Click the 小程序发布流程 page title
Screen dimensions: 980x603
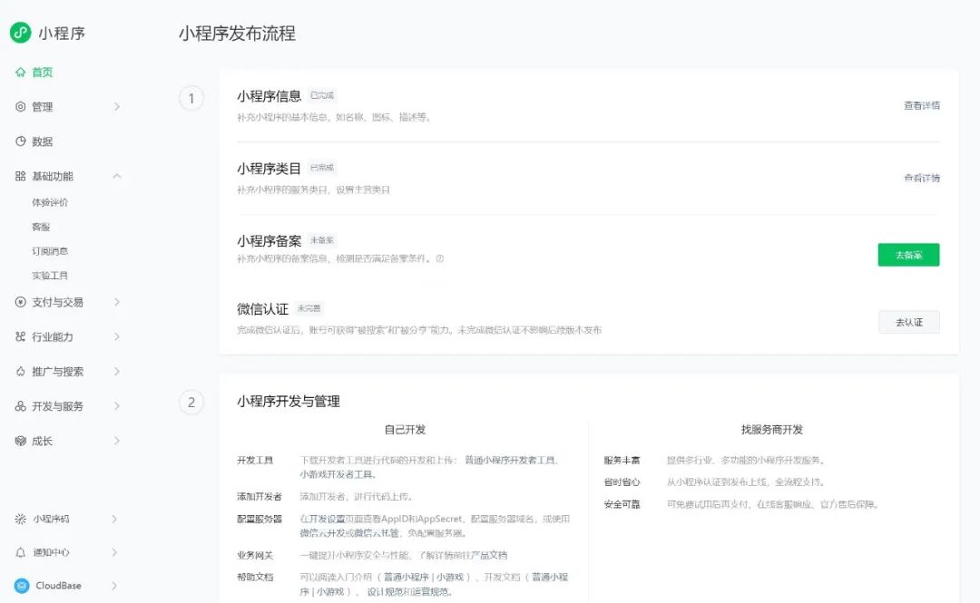point(238,34)
